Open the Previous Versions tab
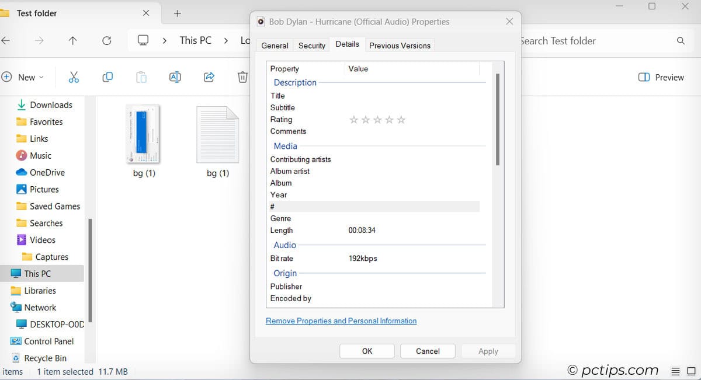This screenshot has height=380, width=701. coord(400,45)
